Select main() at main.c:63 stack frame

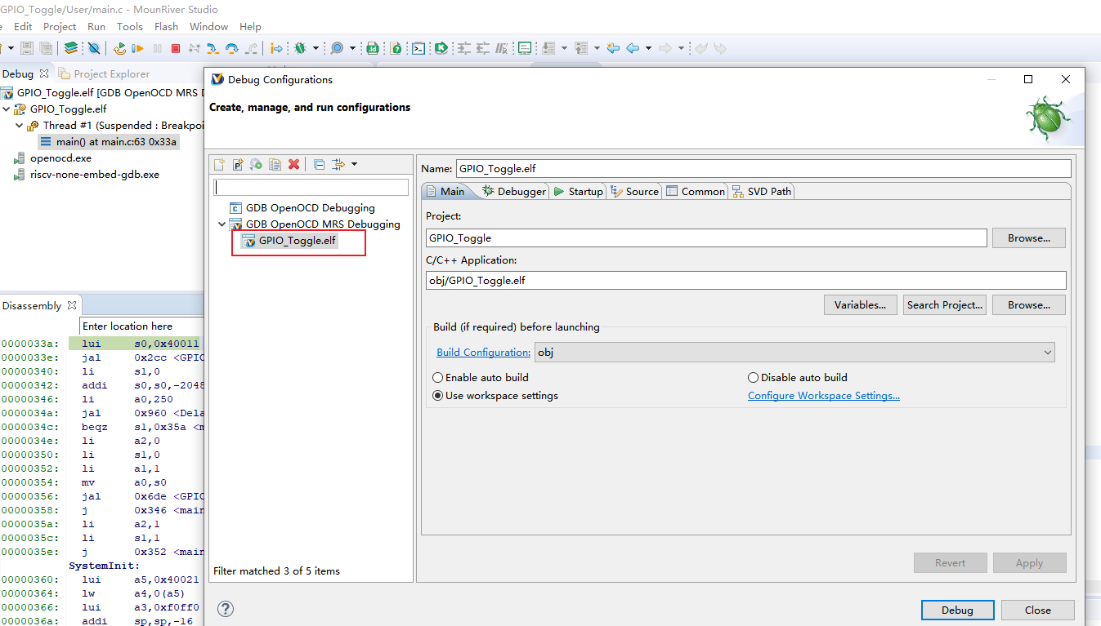109,141
